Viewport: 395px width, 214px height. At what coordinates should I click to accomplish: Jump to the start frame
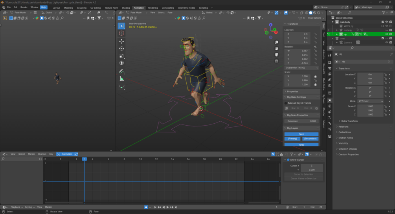point(155,207)
